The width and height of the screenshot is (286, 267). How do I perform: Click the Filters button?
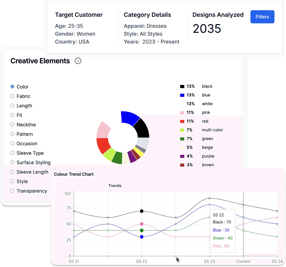tap(262, 17)
